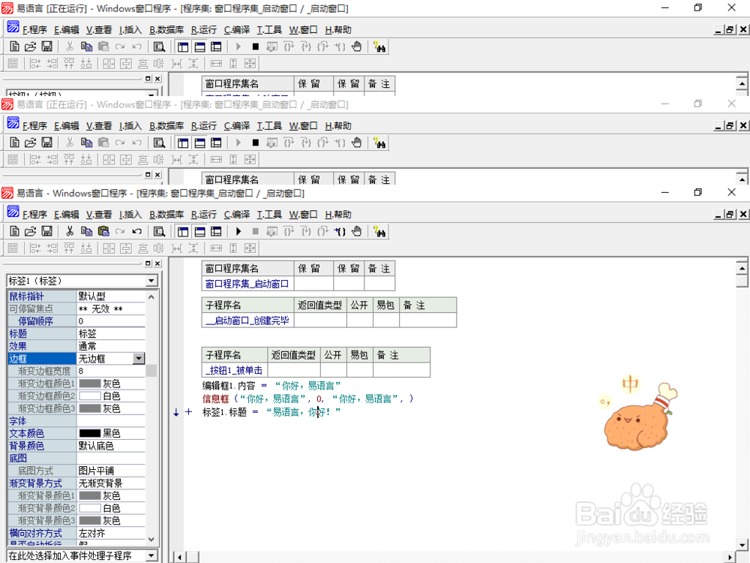Click hand breakpoint icon in front window toolbar
Viewport: 750px width, 563px height.
tap(356, 232)
